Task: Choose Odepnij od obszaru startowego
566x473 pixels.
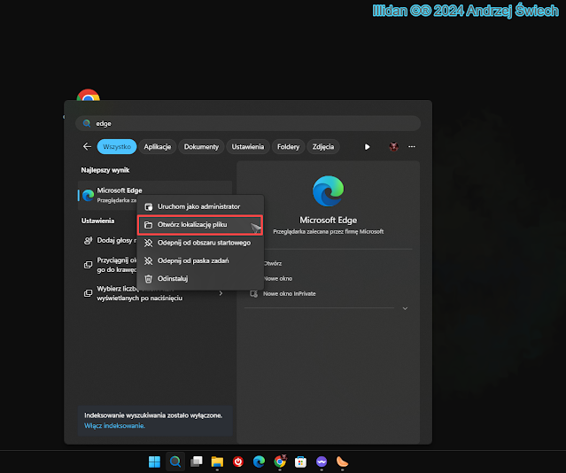Action: point(200,243)
